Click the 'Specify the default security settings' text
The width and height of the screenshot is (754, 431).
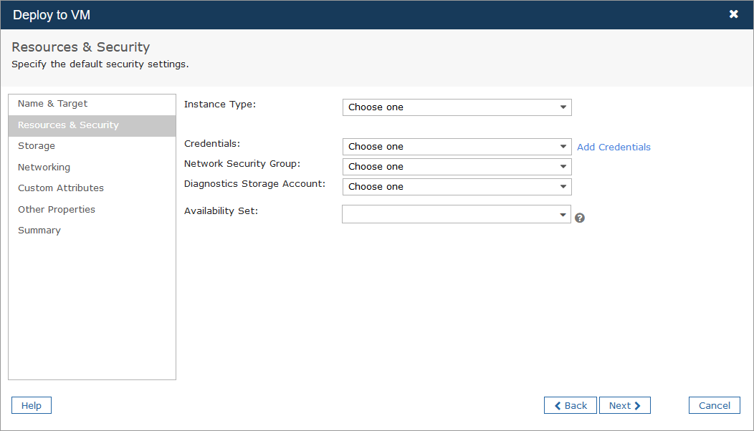(x=100, y=64)
